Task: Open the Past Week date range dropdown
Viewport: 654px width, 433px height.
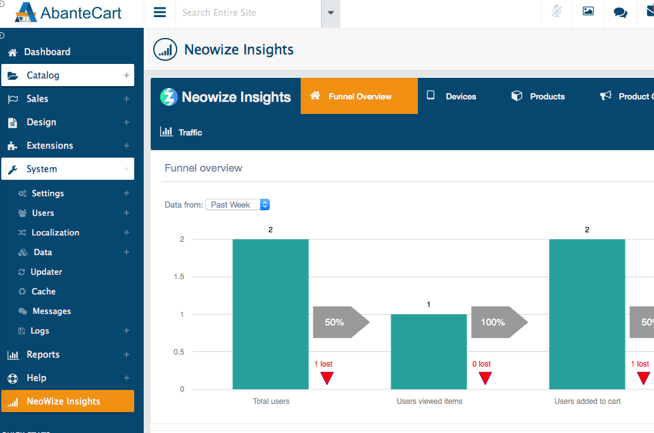Action: (x=238, y=205)
